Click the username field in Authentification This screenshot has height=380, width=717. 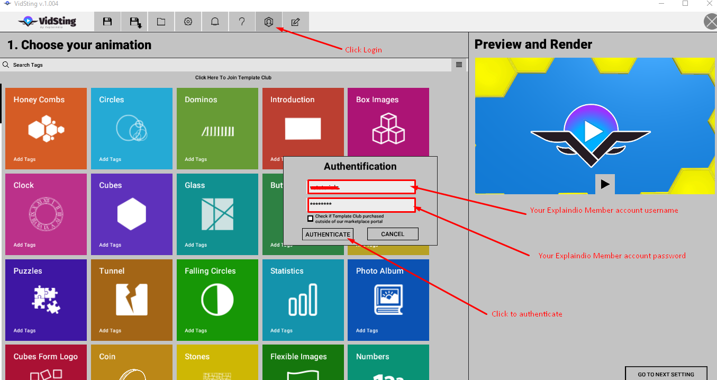(361, 187)
